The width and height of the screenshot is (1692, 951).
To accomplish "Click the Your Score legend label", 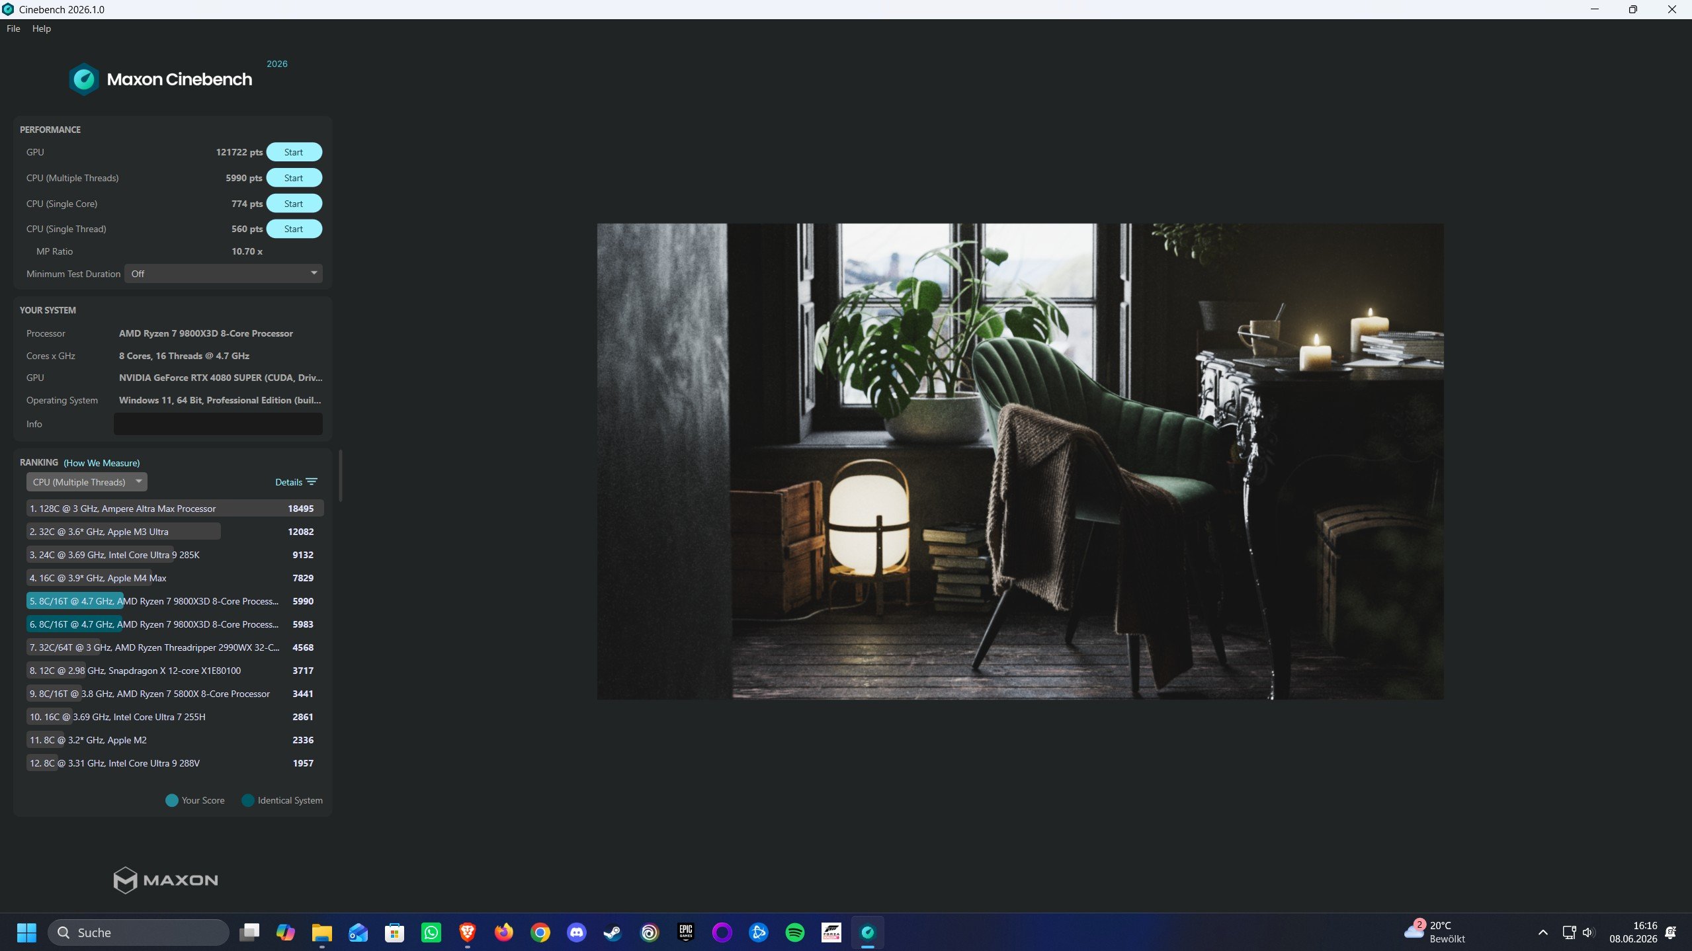I will pyautogui.click(x=203, y=800).
